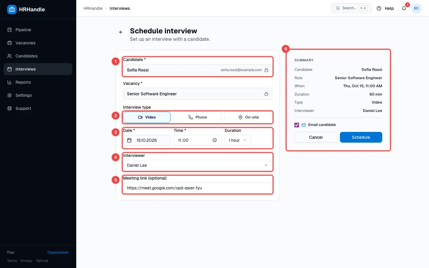Open notifications bell icon
Image resolution: width=429 pixels, height=268 pixels.
404,8
